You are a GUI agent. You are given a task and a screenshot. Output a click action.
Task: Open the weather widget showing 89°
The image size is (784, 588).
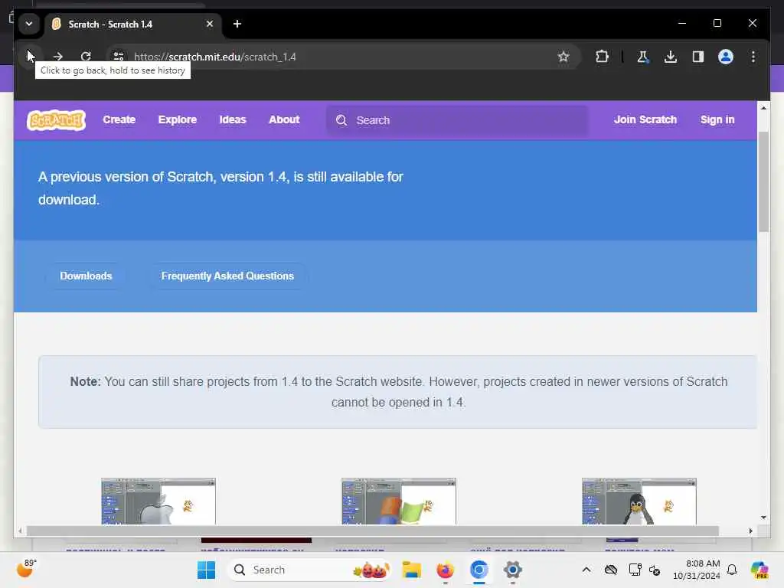click(x=26, y=569)
